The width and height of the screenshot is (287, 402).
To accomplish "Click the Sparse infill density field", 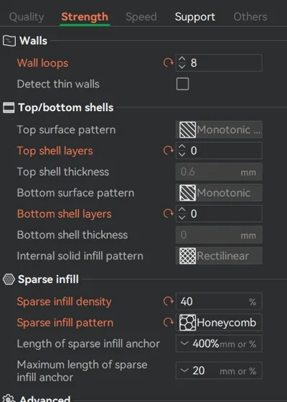I will [x=219, y=301].
